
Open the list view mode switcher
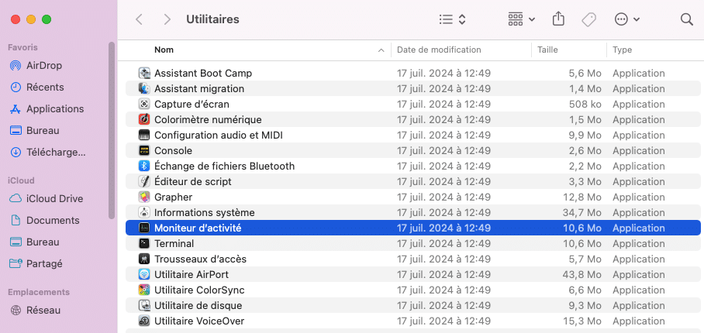point(452,19)
